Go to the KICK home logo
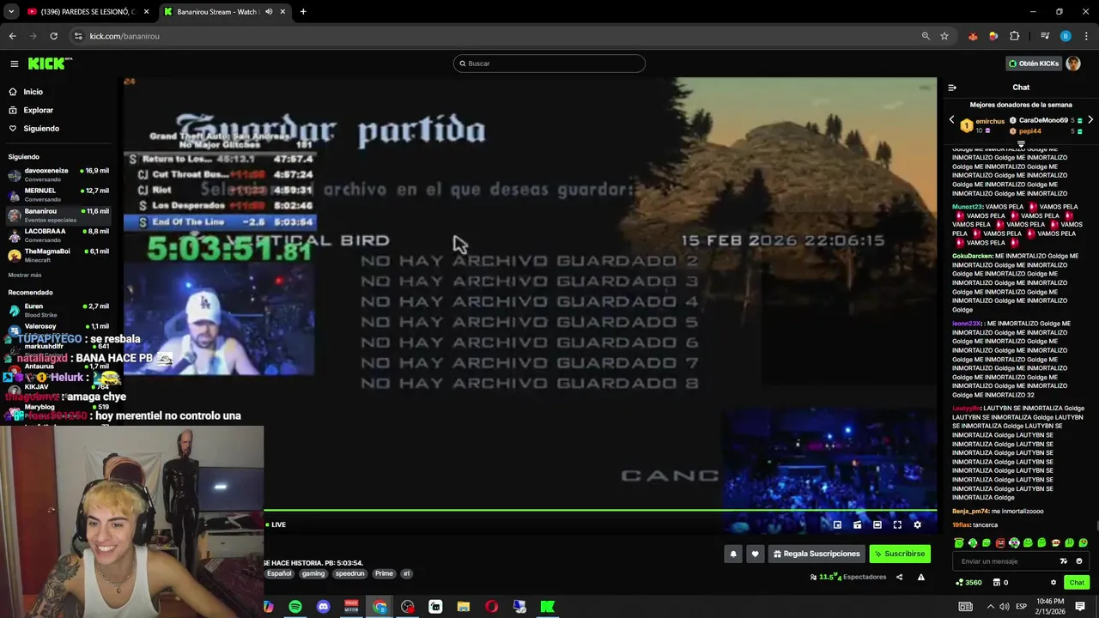 [50, 64]
